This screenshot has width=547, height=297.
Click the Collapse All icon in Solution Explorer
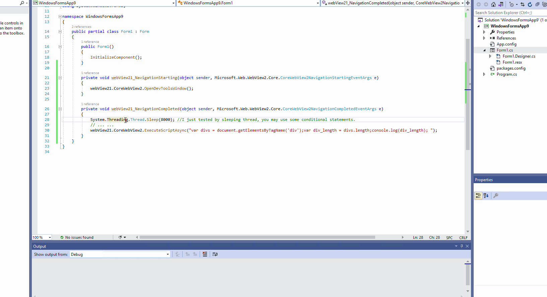[537, 4]
